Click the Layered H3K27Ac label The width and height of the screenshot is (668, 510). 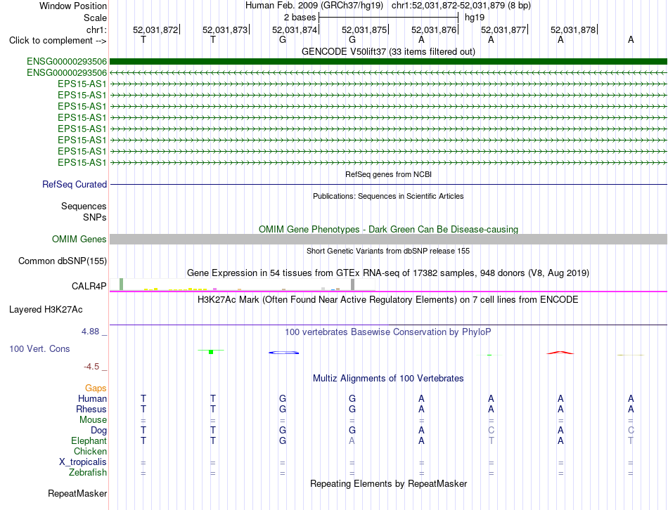[x=46, y=310]
